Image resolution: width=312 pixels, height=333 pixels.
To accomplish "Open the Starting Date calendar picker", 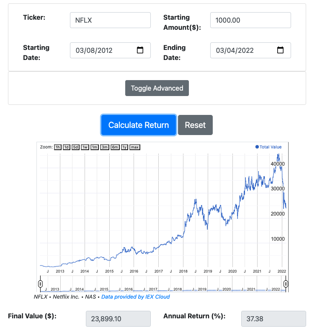I will coord(140,50).
